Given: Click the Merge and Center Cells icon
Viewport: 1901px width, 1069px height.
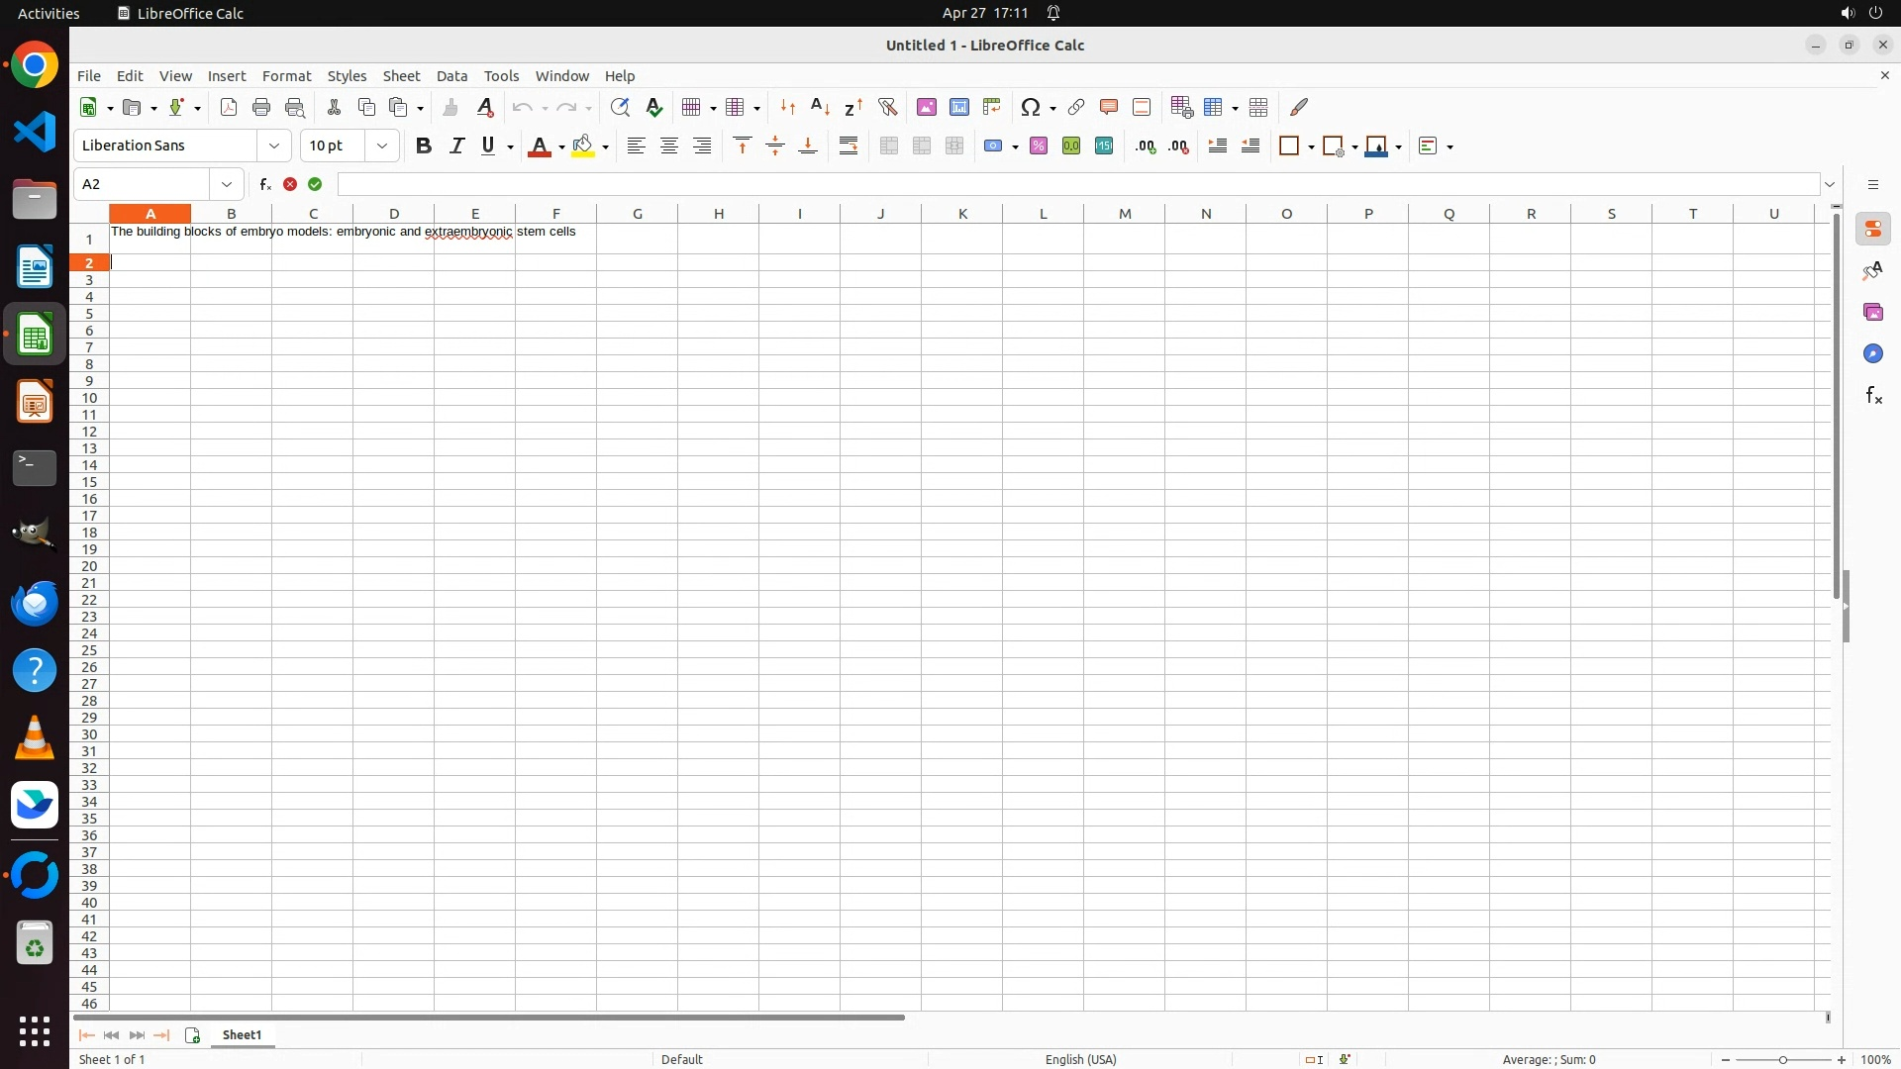Looking at the screenshot, I should (889, 146).
